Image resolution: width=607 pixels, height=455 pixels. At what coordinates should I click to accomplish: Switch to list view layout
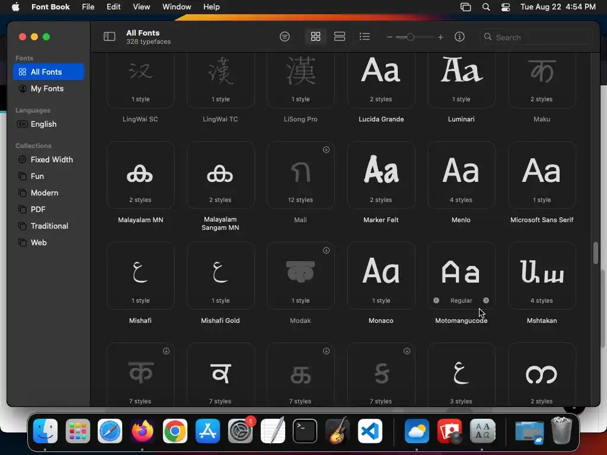pyautogui.click(x=365, y=37)
